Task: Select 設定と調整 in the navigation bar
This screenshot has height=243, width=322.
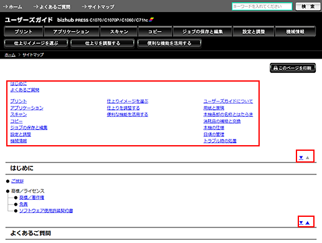Action: [253, 32]
